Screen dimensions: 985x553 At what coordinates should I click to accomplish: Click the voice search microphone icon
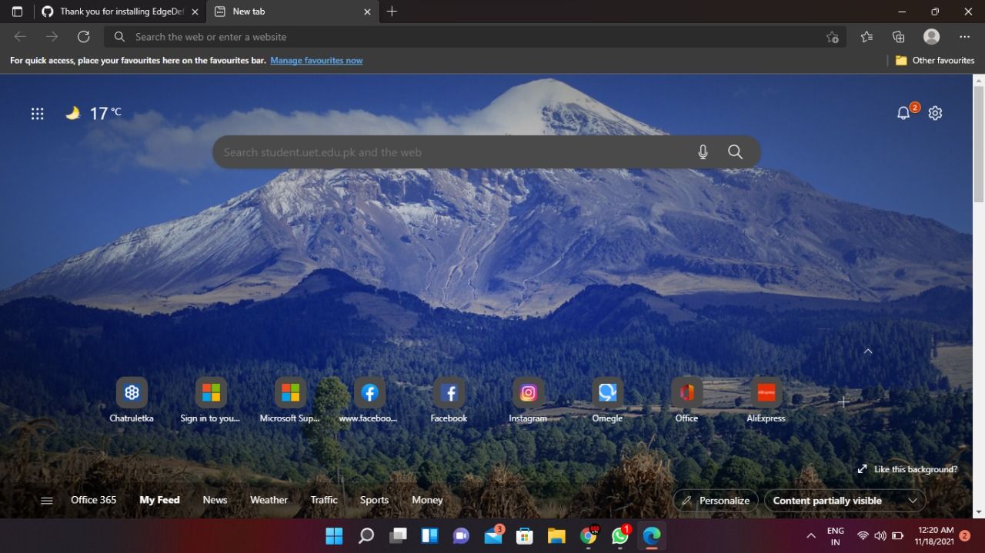point(703,152)
